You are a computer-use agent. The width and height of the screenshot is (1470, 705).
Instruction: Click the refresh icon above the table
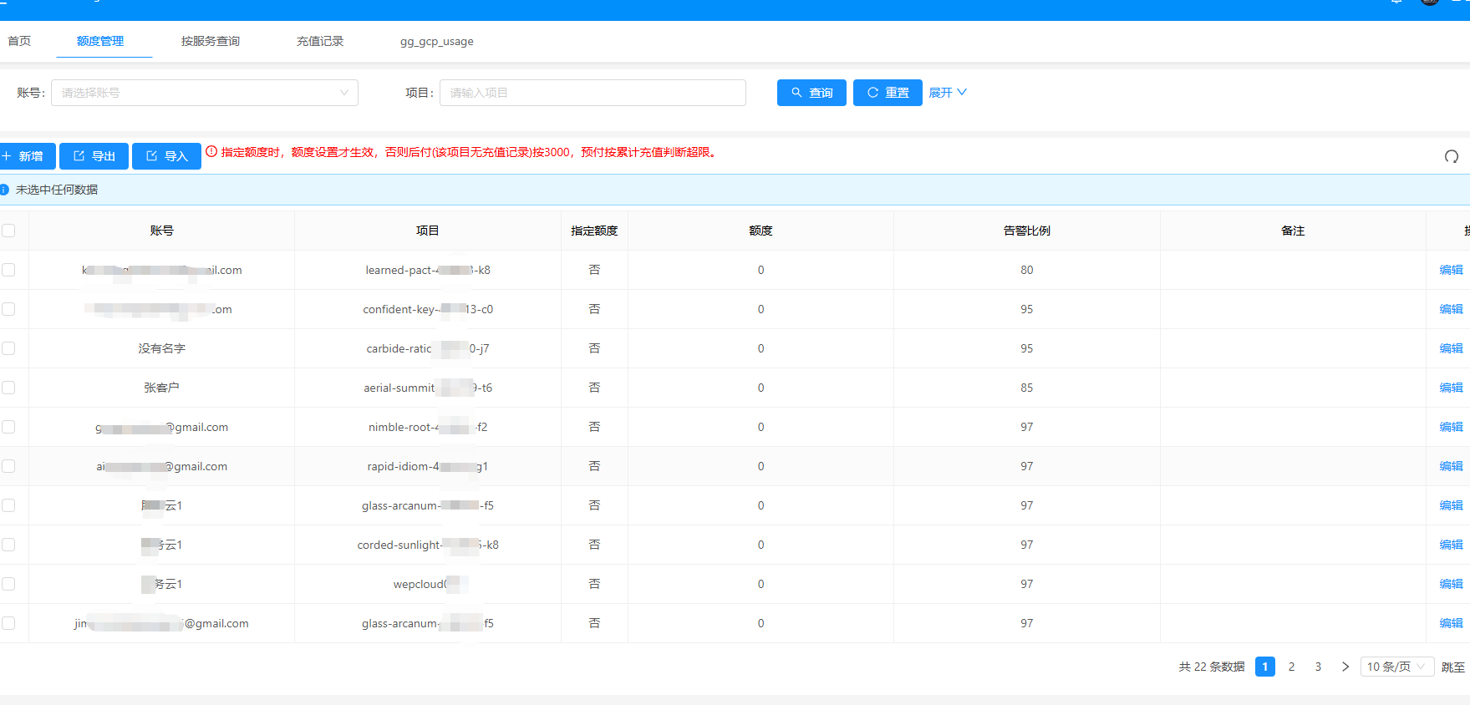click(1451, 156)
